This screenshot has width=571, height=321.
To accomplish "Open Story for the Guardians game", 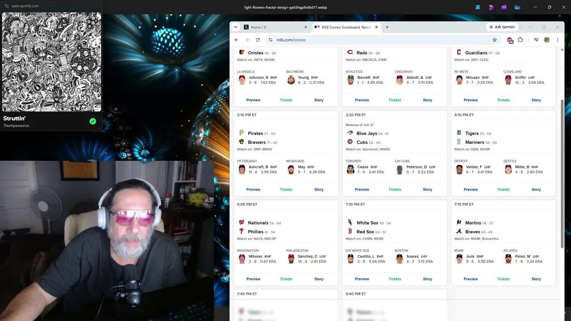I will tap(536, 100).
